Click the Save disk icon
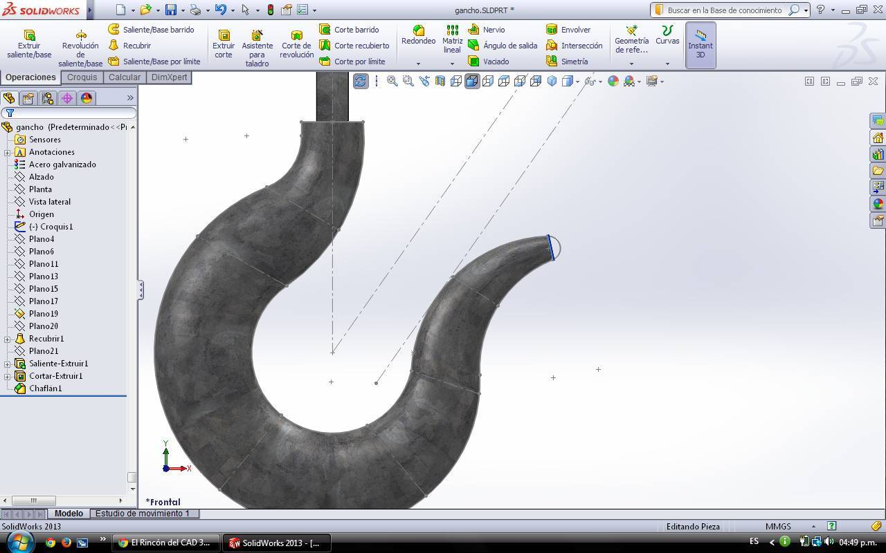Viewport: 886px width, 553px height. tap(171, 10)
